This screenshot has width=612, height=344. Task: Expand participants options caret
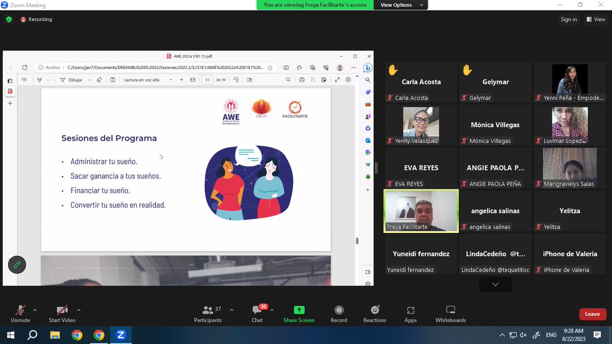pos(232,310)
